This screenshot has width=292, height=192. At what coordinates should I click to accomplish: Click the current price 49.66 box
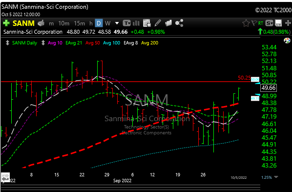point(269,88)
